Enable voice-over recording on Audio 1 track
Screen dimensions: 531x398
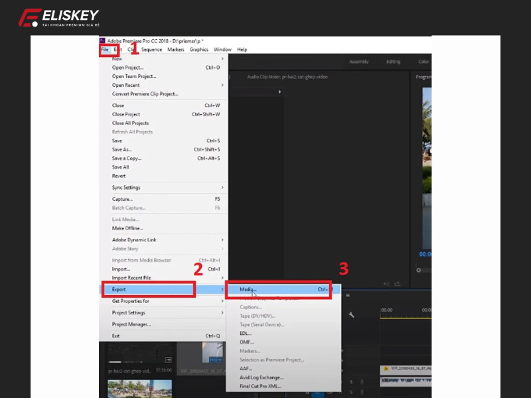click(362, 381)
